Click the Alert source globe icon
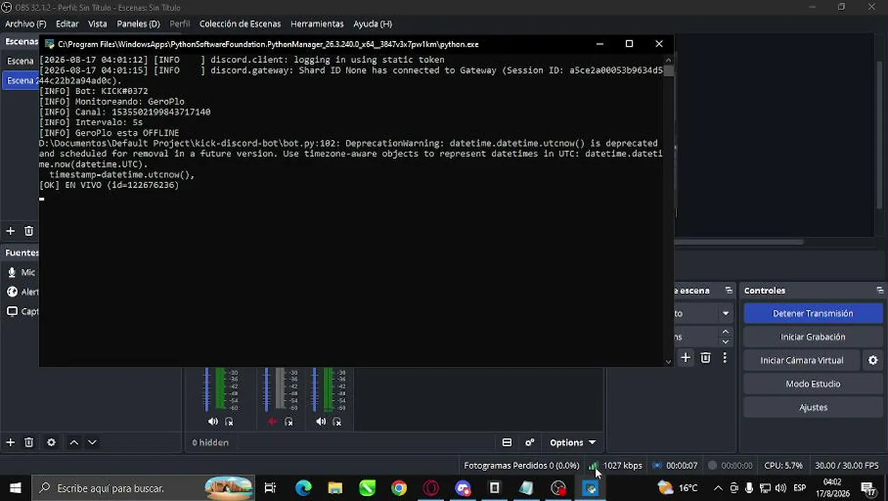 pos(12,292)
